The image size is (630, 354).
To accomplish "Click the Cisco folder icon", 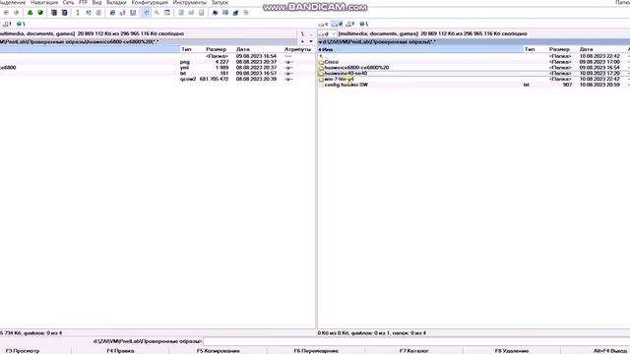I will click(x=321, y=62).
